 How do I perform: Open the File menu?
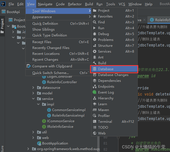pos(11,4)
